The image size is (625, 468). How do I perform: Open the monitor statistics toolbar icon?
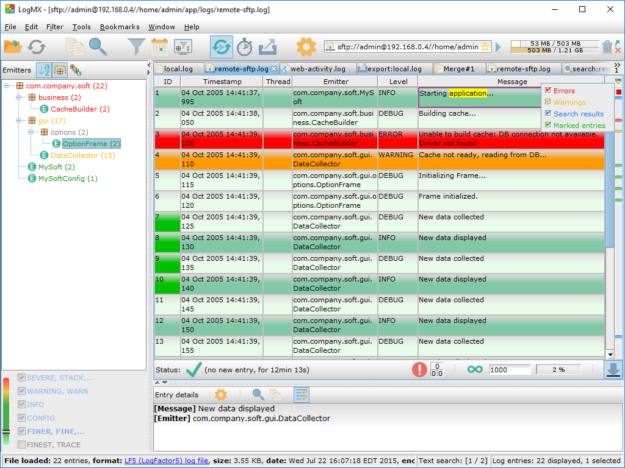(x=183, y=47)
